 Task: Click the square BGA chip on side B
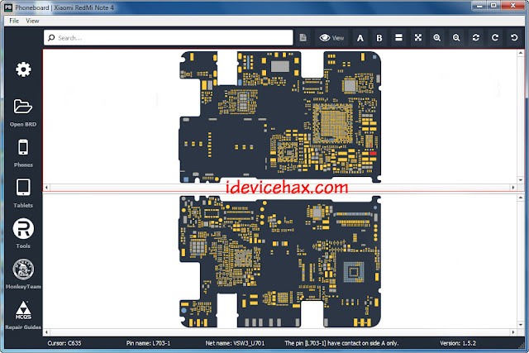pyautogui.click(x=354, y=272)
